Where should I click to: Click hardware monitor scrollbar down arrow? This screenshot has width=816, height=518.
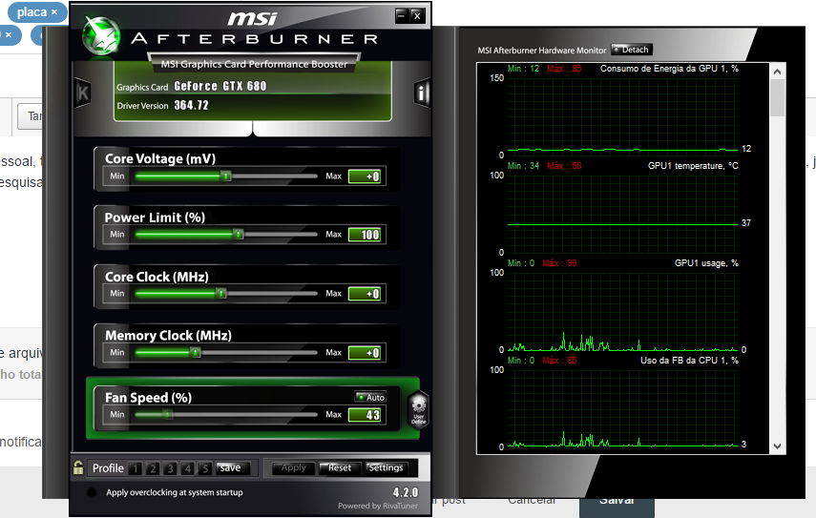point(778,446)
